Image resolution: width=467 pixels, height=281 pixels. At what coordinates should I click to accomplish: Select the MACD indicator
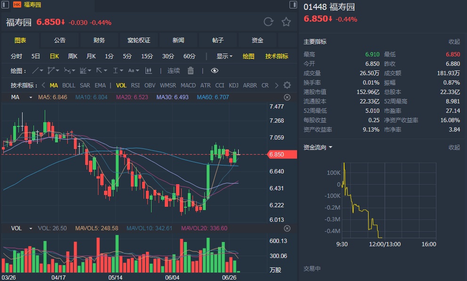pyautogui.click(x=188, y=86)
